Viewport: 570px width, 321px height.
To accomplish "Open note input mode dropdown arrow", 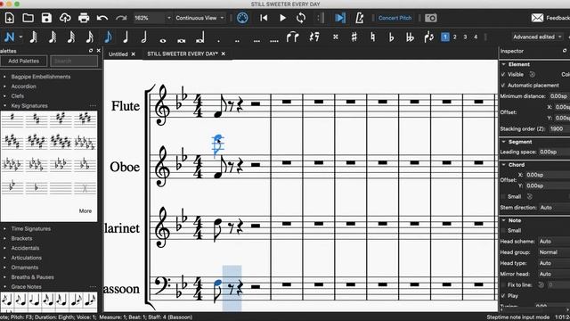I will click(x=20, y=37).
